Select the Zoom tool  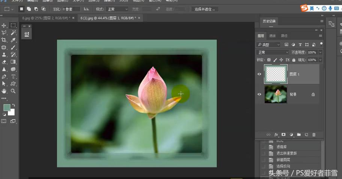13,91
